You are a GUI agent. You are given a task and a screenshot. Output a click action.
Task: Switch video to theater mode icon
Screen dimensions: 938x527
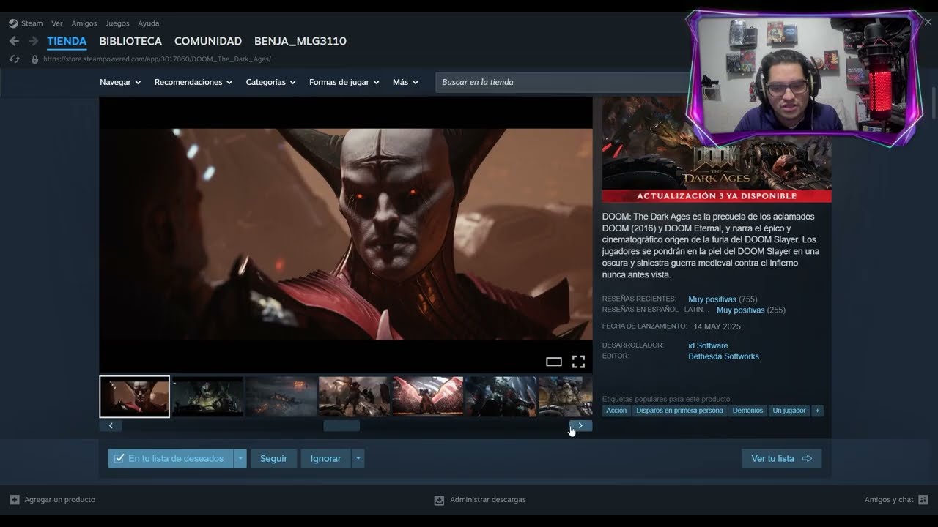[x=554, y=362]
